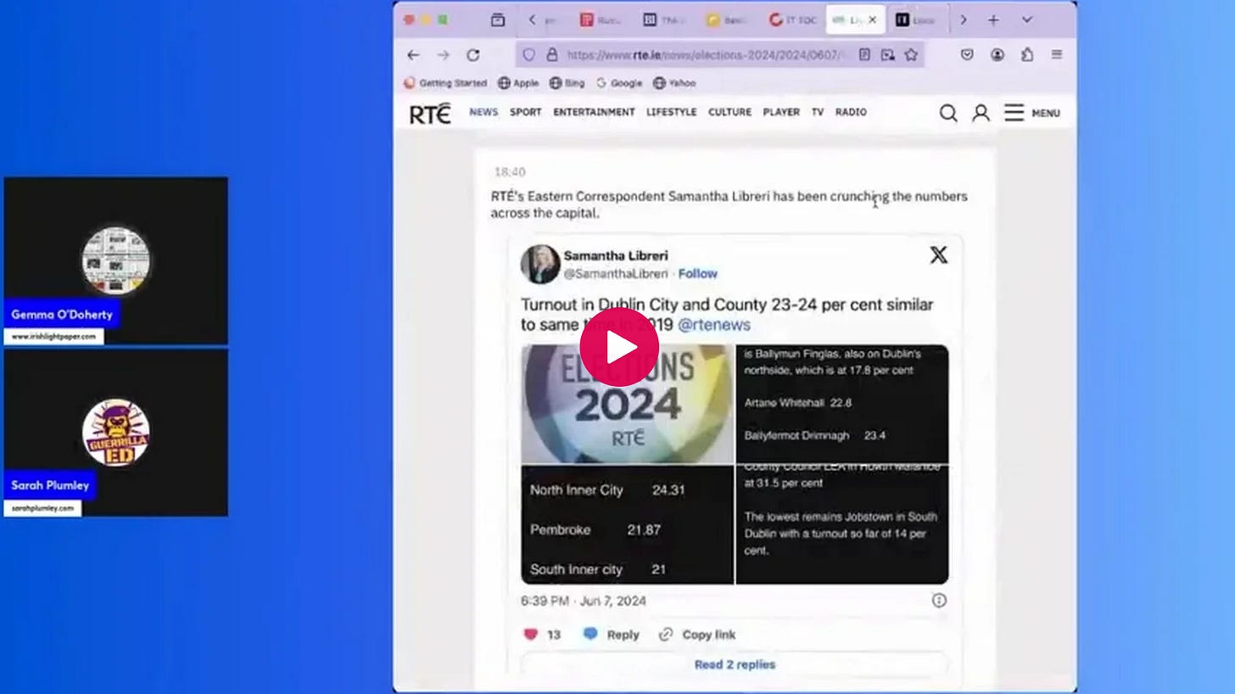1235x694 pixels.
Task: Expand the list all tabs dropdown
Action: pyautogui.click(x=1026, y=20)
